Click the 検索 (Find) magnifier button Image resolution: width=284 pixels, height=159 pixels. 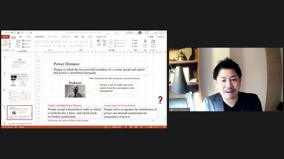(135, 41)
